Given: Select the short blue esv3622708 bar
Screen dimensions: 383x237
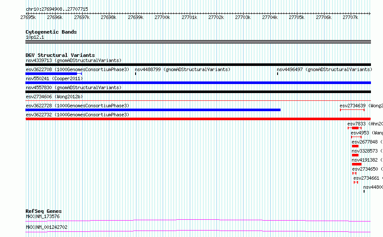Looking at the screenshot, I should click(x=53, y=74).
